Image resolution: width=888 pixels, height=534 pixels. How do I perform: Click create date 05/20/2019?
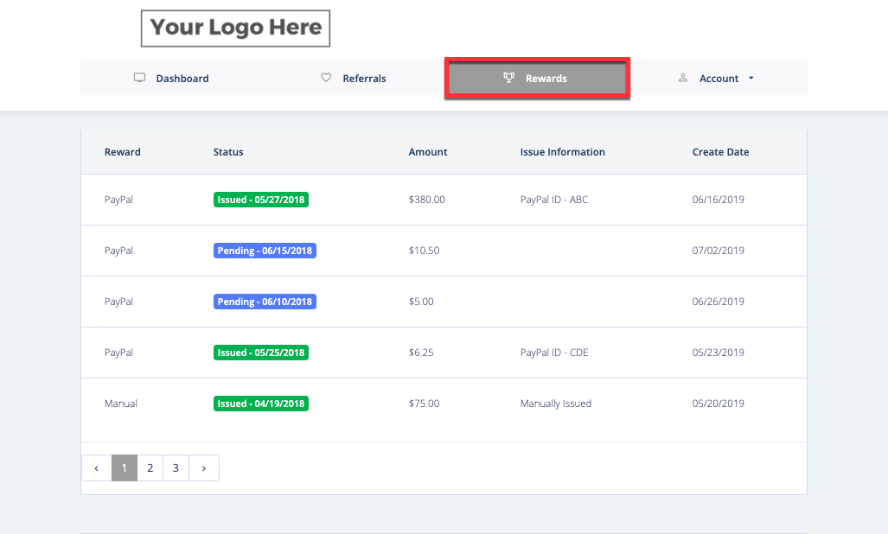click(719, 404)
